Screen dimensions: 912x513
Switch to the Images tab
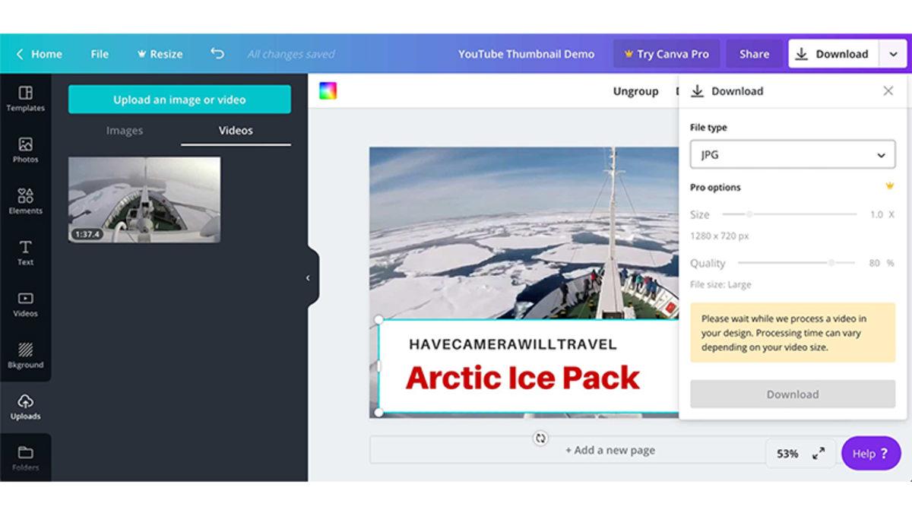coord(124,130)
